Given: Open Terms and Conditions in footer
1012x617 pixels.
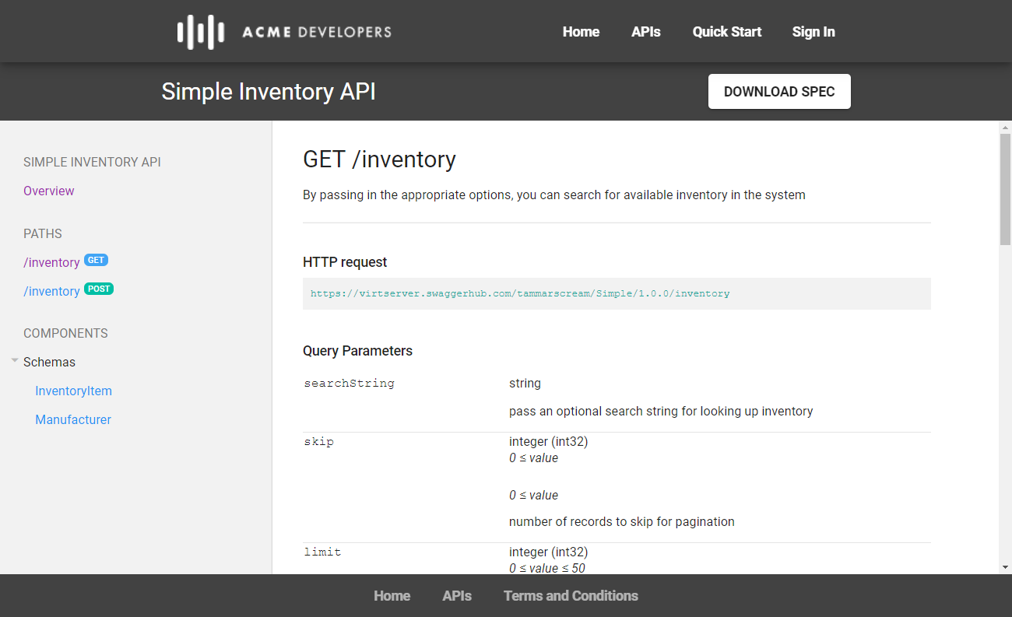Looking at the screenshot, I should (571, 596).
